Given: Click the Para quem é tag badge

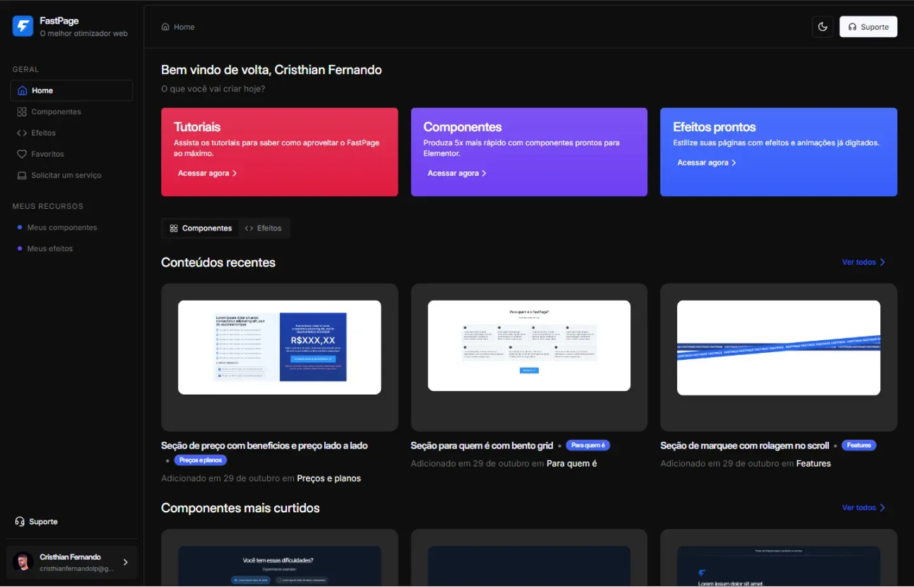Looking at the screenshot, I should click(588, 445).
